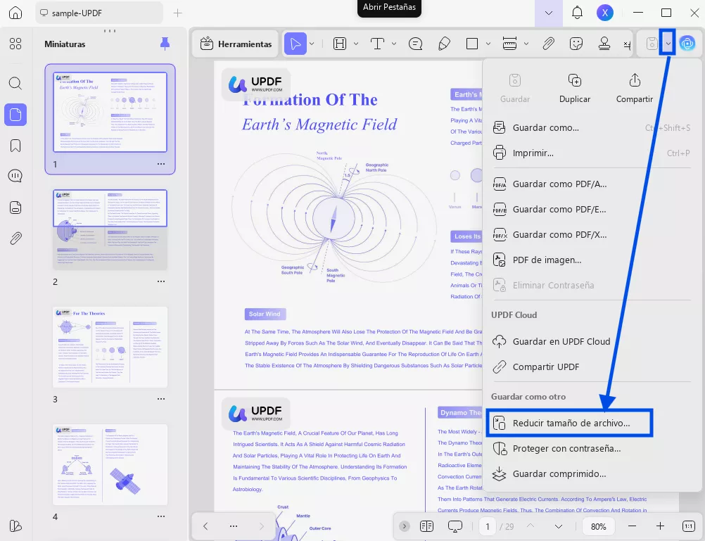Open page display layout icon in bottom bar
Image resolution: width=705 pixels, height=541 pixels.
click(426, 526)
